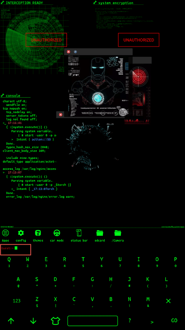Open the themes paint roller icon
185x330 pixels.
point(38,233)
